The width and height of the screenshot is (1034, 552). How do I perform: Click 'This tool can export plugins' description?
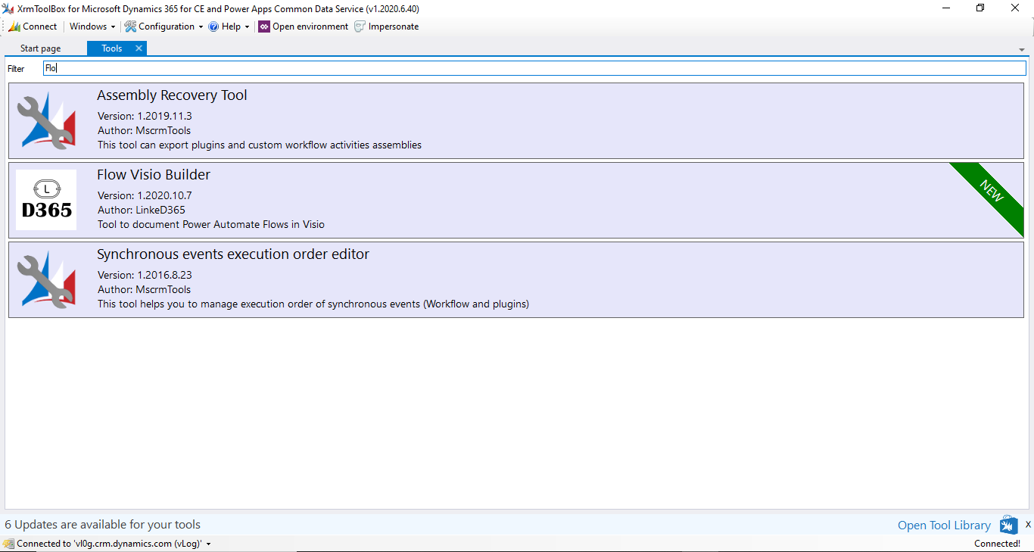[x=260, y=145]
